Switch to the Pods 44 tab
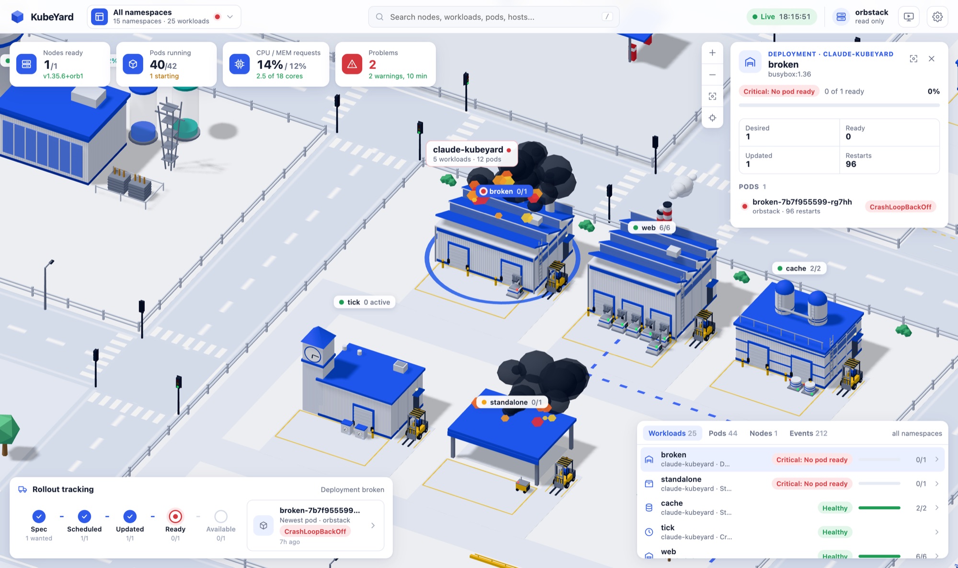Viewport: 958px width, 568px height. 723,433
